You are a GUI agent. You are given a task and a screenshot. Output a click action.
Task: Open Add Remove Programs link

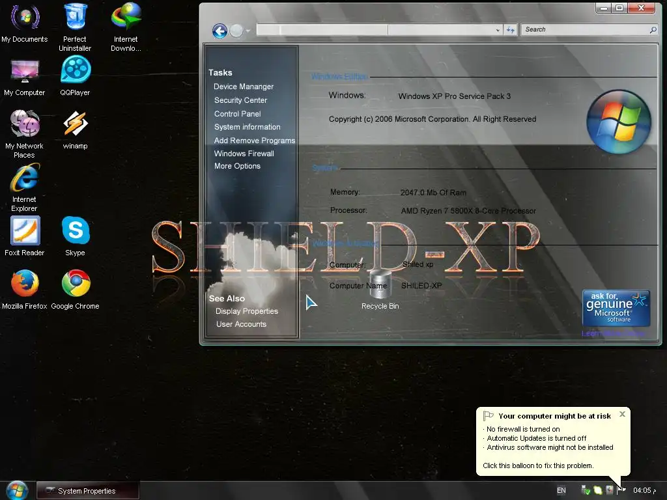click(x=255, y=141)
